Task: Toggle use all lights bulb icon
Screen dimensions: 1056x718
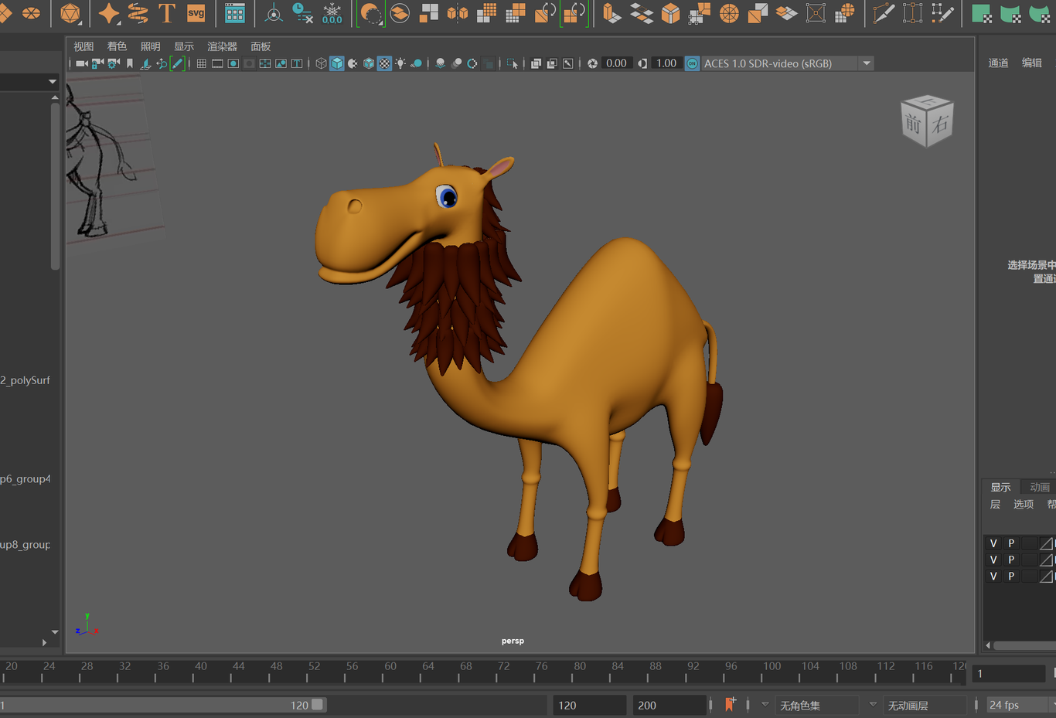Action: 400,63
